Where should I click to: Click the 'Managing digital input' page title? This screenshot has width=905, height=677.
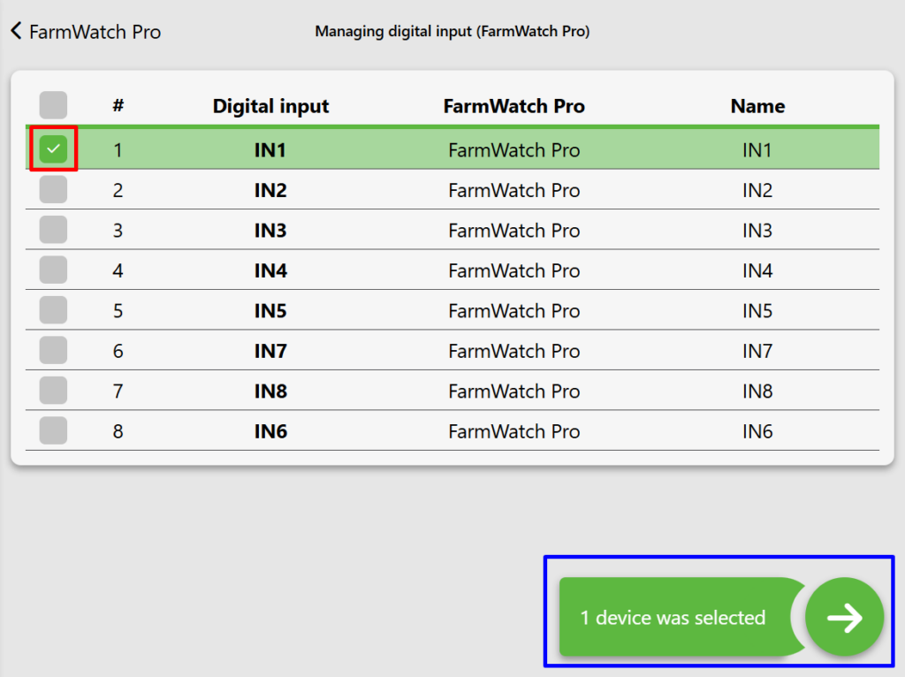[x=452, y=31]
